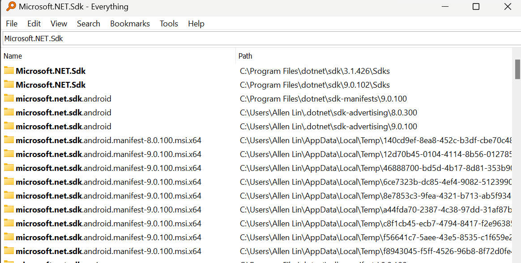The image size is (521, 263).
Task: Select manifest-9.0.100.msi.x64 name in 8e7853c3 row
Action: coord(108,196)
